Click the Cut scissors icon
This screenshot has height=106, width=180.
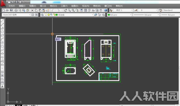(32, 10)
